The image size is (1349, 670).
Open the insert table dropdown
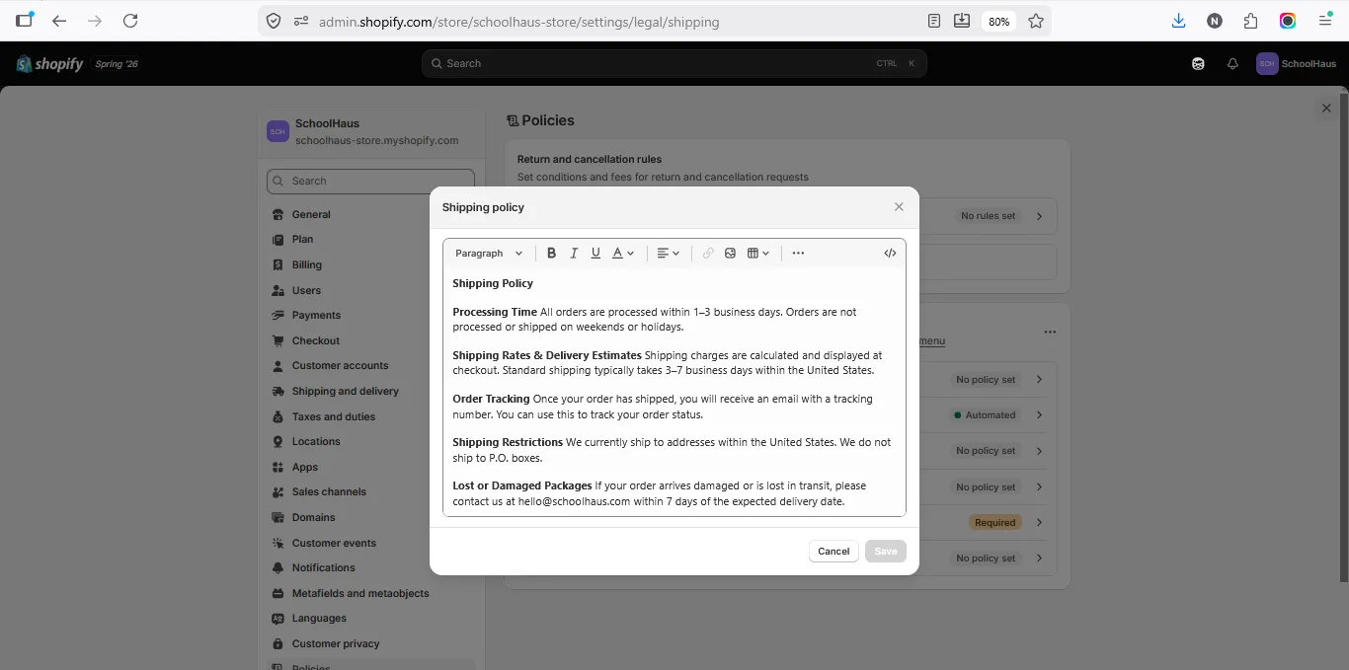[758, 254]
